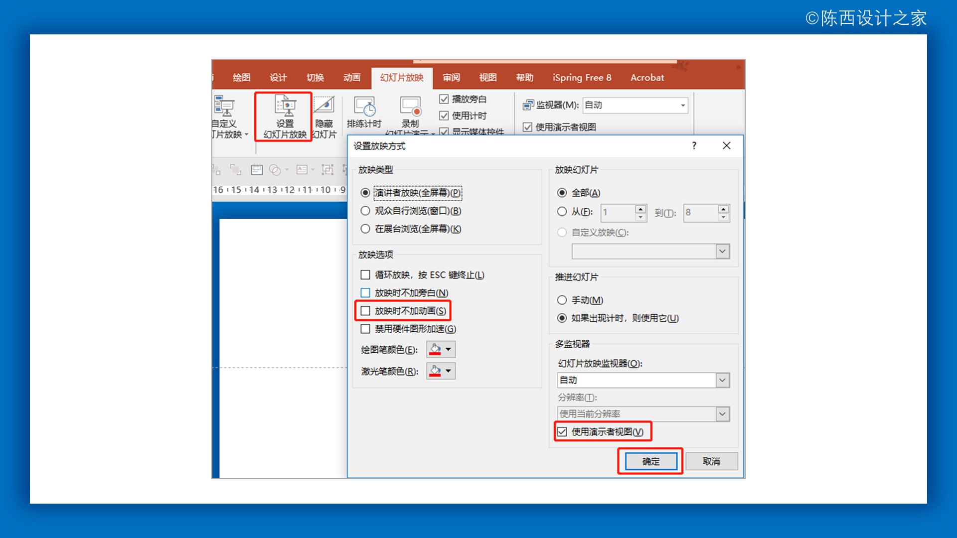
Task: Toggle 播放旁白 checkbox in ribbon
Action: point(444,99)
